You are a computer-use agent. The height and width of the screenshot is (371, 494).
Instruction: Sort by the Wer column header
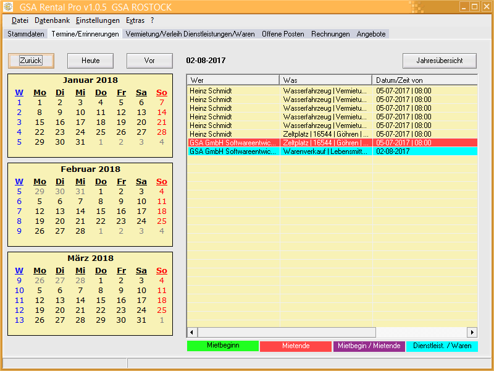tap(233, 80)
